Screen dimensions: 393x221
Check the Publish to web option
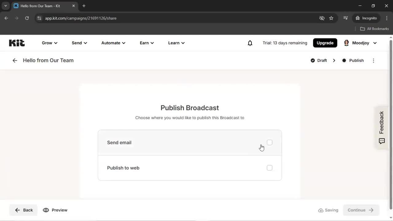(x=269, y=168)
